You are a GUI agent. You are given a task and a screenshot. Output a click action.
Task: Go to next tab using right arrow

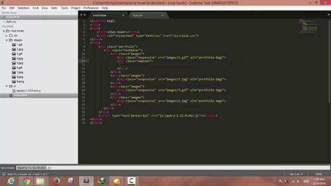tap(85, 15)
